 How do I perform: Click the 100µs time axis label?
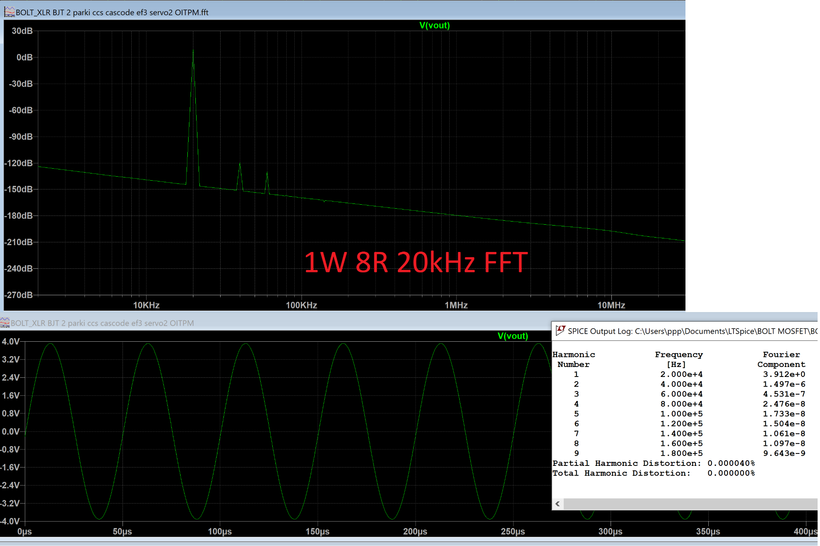220,532
